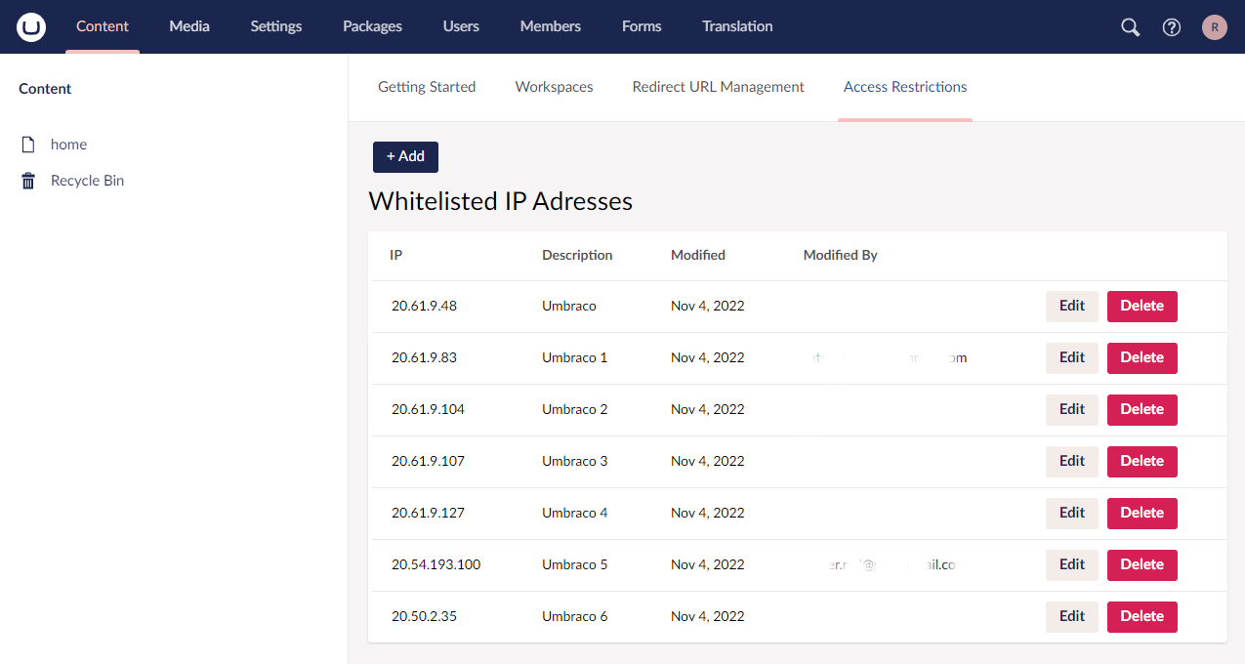Select the Recycle Bin tree node
1245x664 pixels.
(x=87, y=181)
